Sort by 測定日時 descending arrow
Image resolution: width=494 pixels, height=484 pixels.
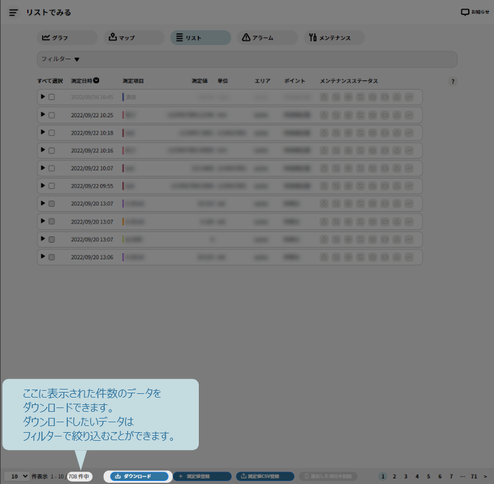coord(96,81)
